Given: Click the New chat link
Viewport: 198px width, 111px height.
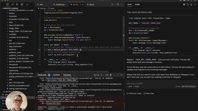Looking at the screenshot, I should pyautogui.click(x=148, y=93).
